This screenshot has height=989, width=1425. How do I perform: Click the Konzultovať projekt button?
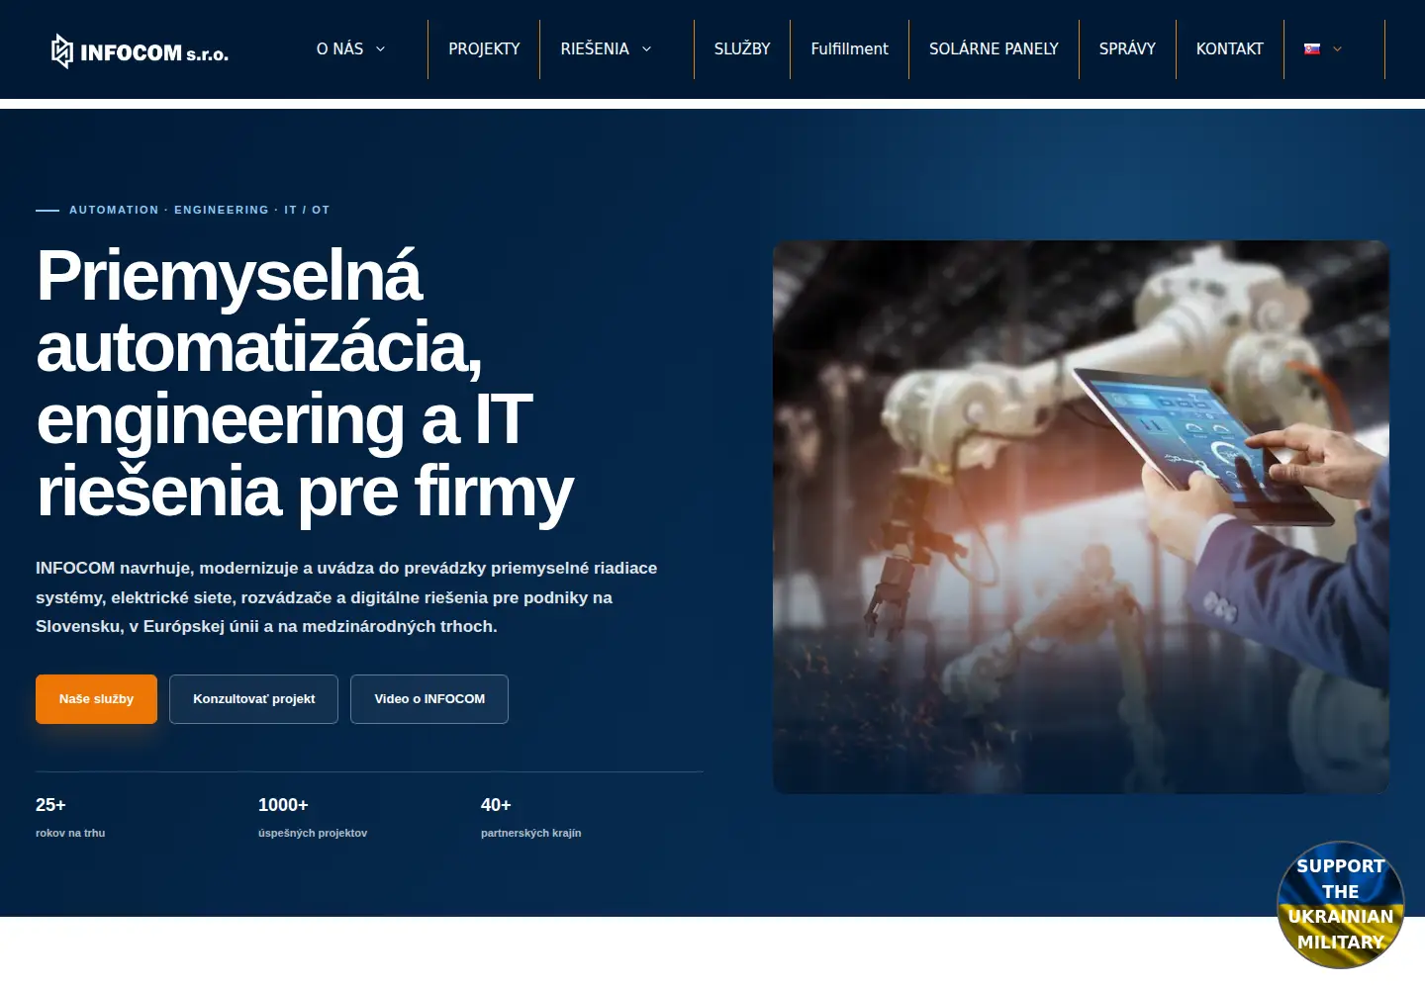pyautogui.click(x=253, y=699)
